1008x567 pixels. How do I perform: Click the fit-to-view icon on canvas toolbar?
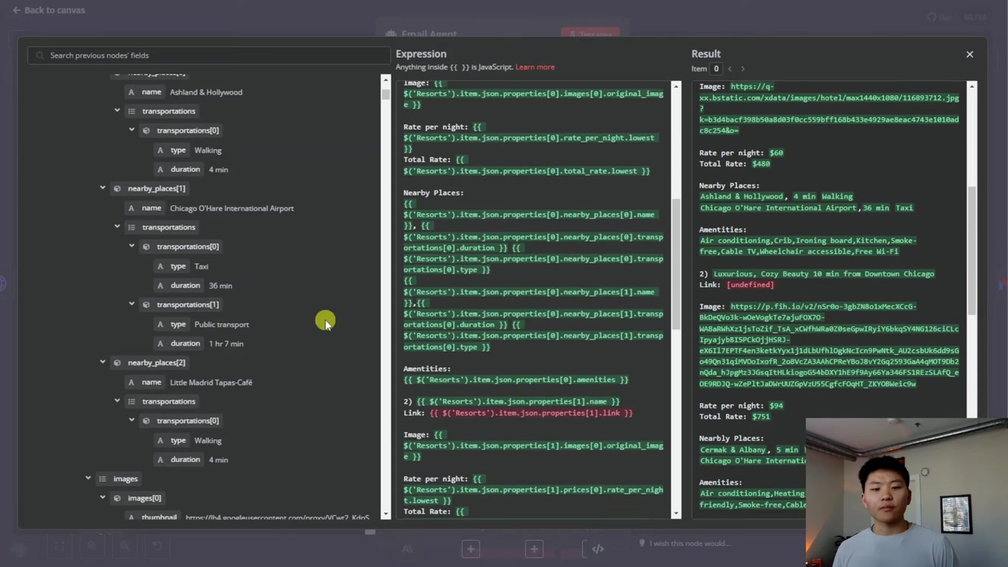click(x=59, y=547)
